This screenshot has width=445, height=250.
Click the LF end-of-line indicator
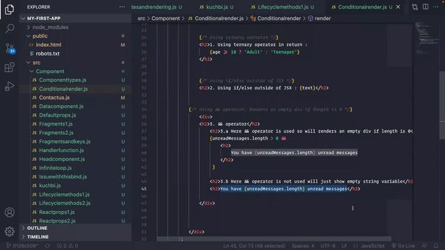coord(344,246)
